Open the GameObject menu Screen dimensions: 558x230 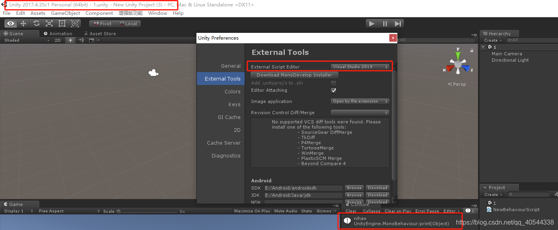(x=65, y=13)
